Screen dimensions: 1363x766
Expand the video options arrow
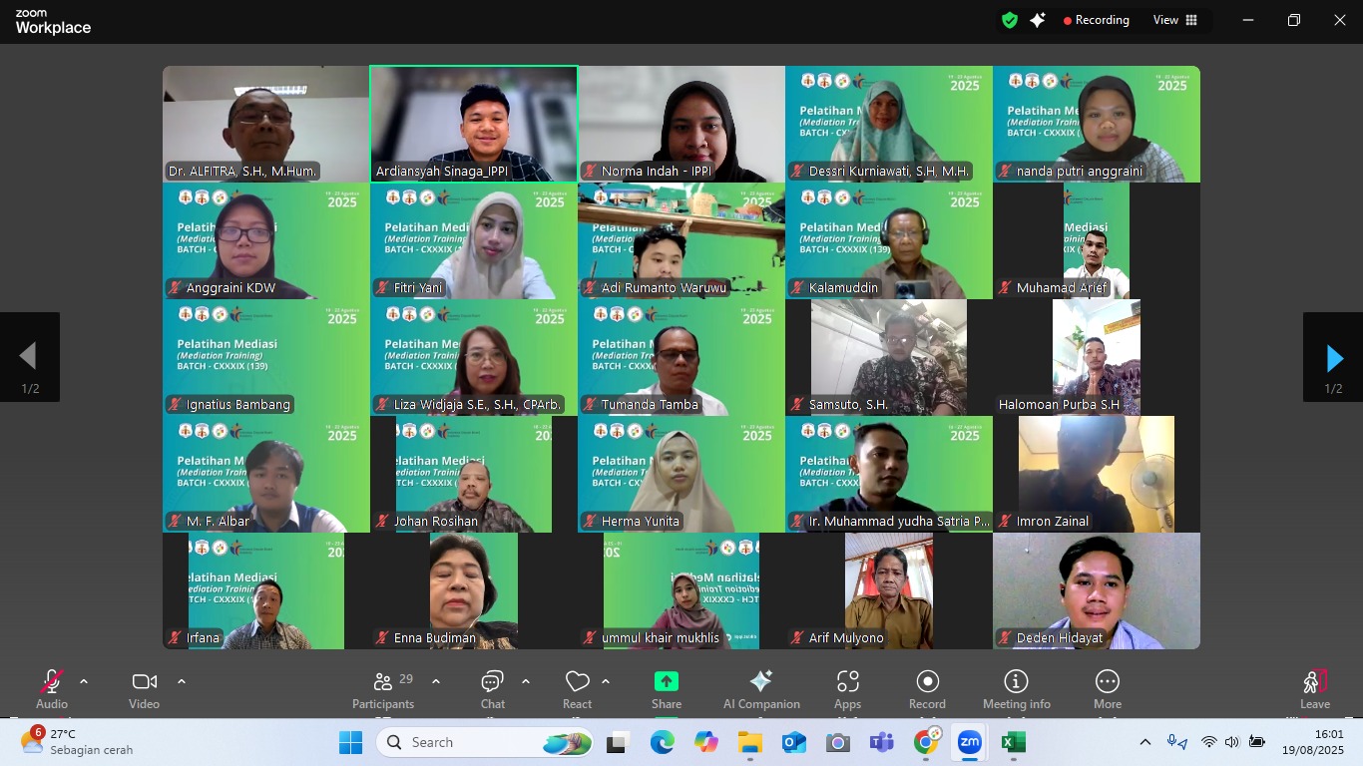[x=182, y=681]
